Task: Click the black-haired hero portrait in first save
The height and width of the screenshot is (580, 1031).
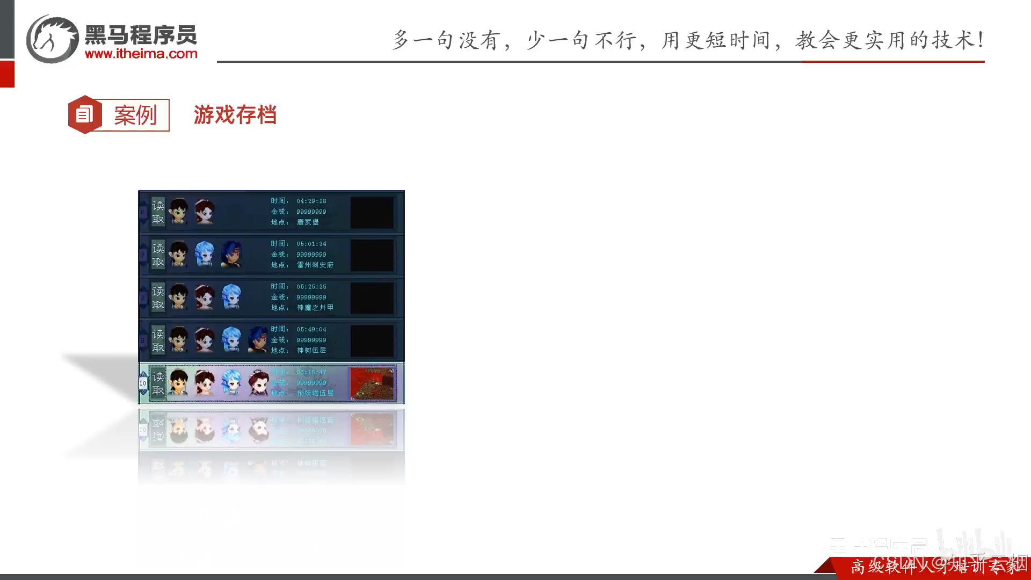Action: click(x=179, y=212)
